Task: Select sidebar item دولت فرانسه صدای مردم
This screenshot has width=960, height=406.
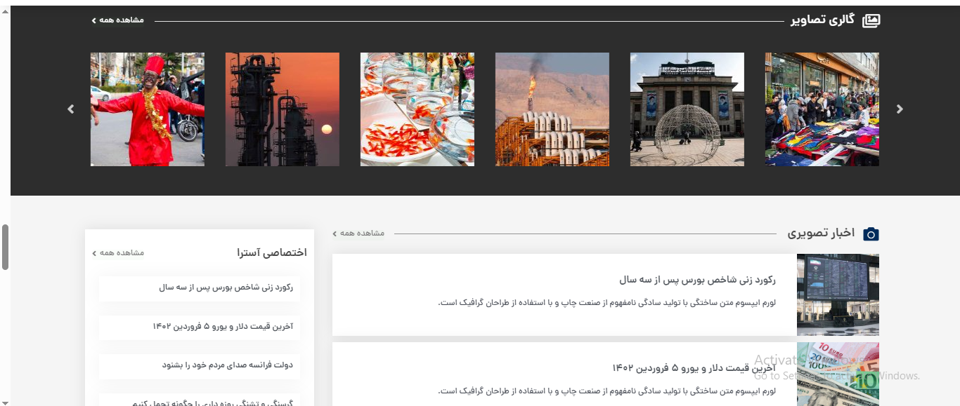Action: coord(227,365)
